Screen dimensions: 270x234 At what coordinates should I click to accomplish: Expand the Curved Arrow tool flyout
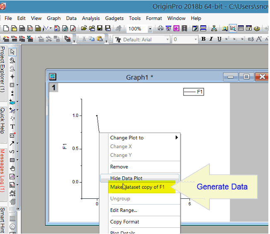point(17,152)
